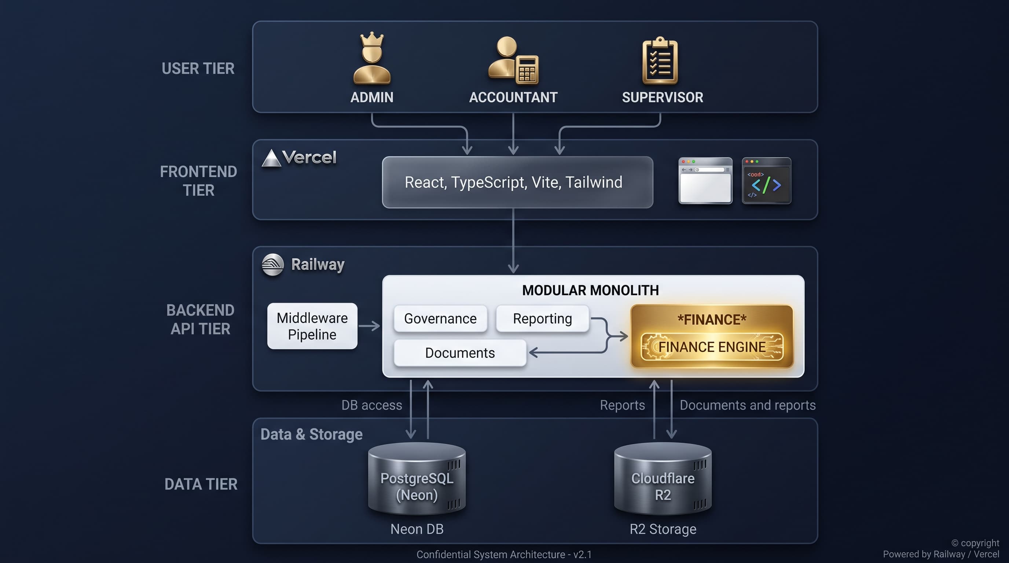
Task: Open the code editor window icon
Action: (767, 180)
